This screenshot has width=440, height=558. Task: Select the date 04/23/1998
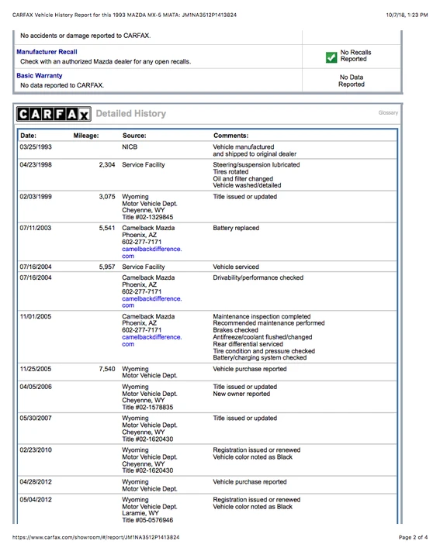[x=36, y=165]
